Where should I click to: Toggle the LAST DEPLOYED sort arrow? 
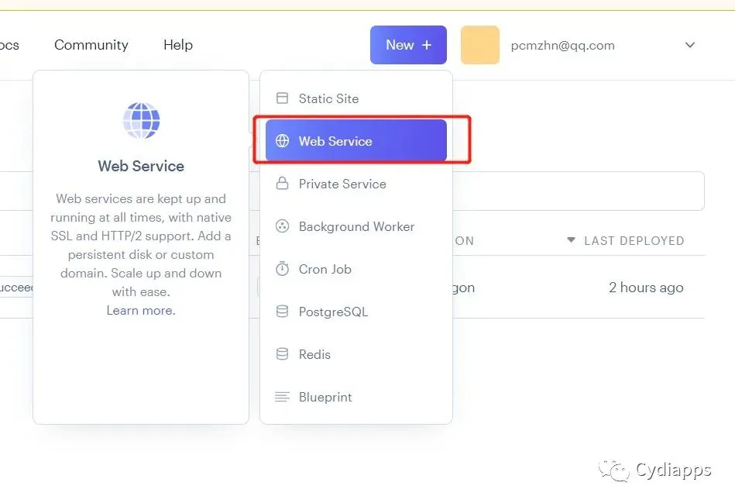[571, 239]
